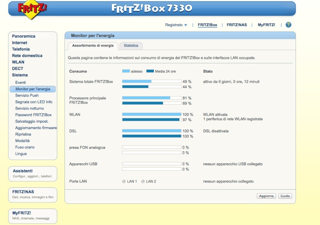
Task: Expand the DECT sidebar section
Action: 18,69
